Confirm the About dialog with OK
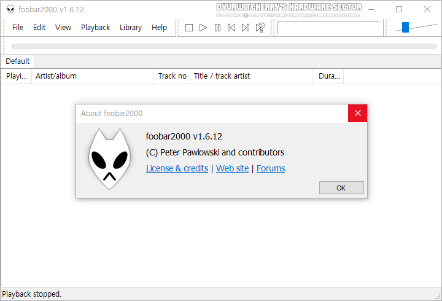Image resolution: width=442 pixels, height=301 pixels. 341,188
